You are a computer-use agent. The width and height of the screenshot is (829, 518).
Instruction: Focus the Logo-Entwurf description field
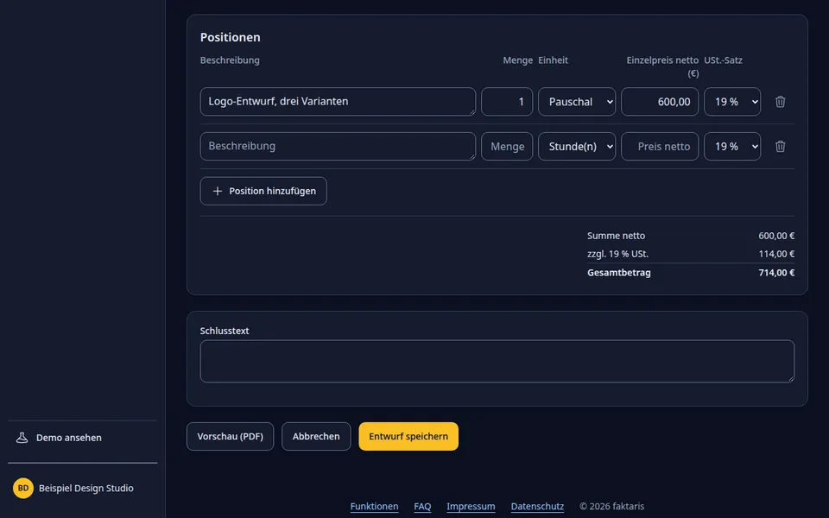pyautogui.click(x=338, y=102)
